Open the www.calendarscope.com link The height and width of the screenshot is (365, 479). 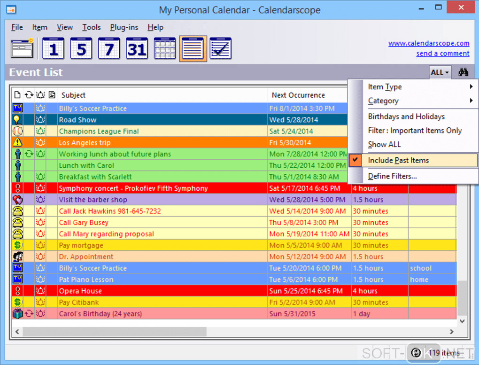tap(429, 43)
